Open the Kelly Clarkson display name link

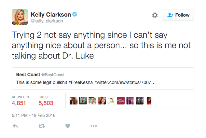click(51, 14)
